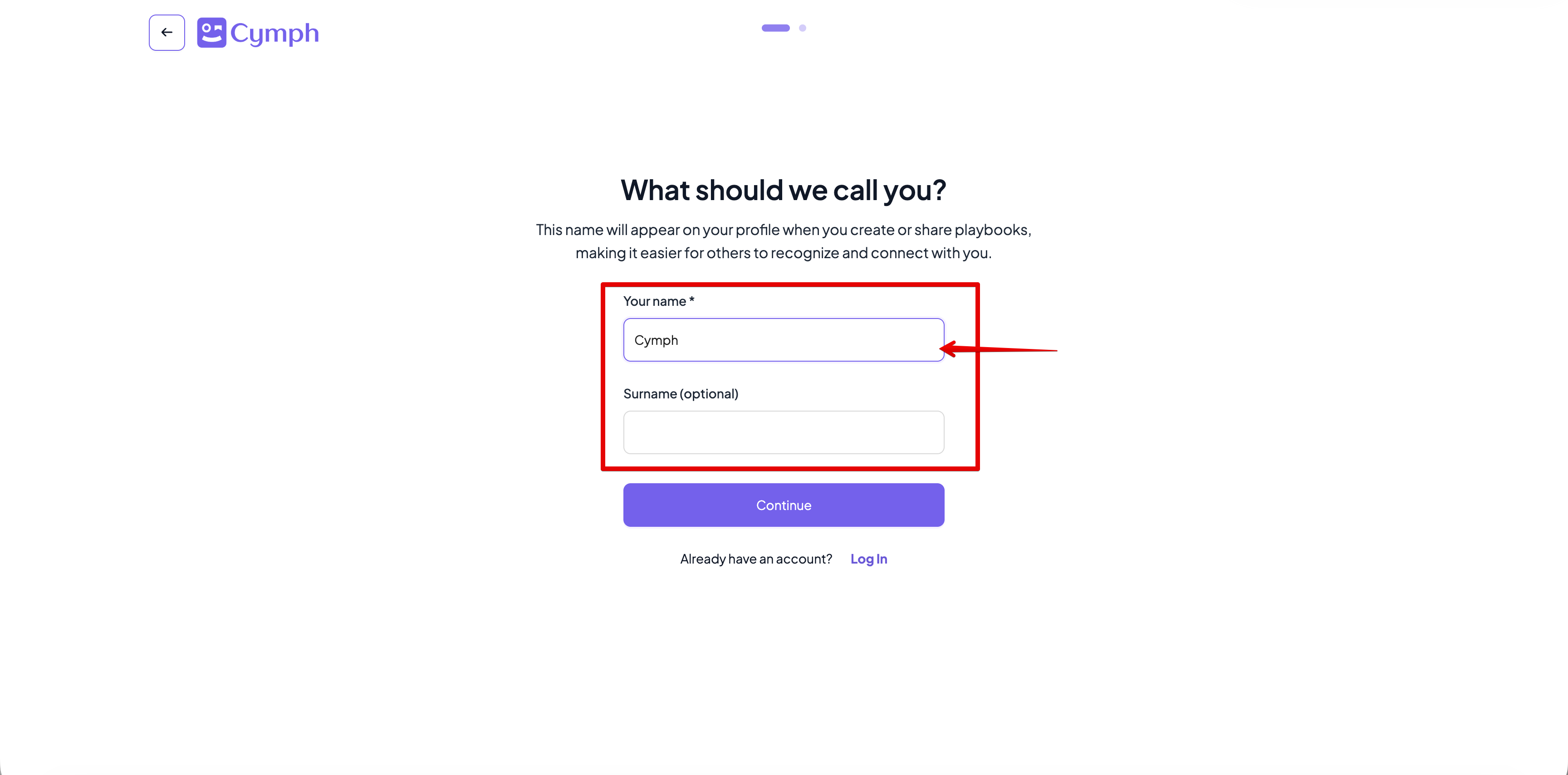Click the arrow inside the back button
Viewport: 1568px width, 775px height.
pos(166,32)
